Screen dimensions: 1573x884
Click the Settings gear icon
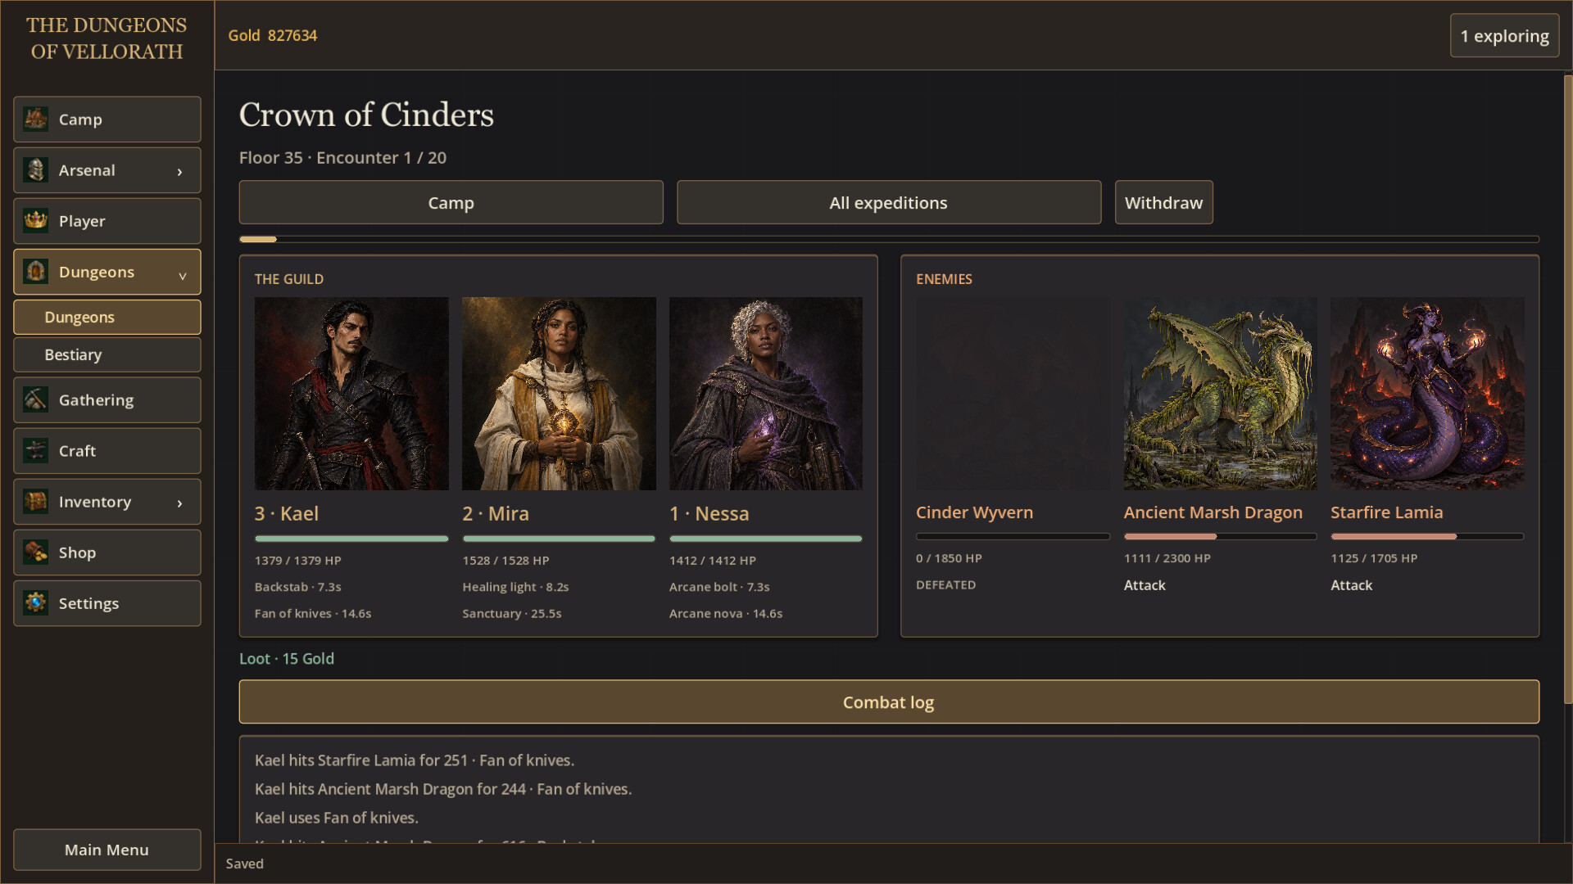(x=35, y=602)
